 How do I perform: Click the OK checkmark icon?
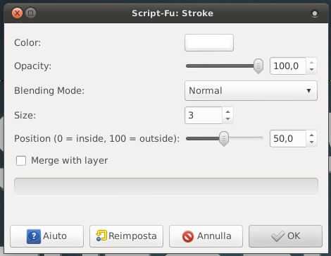[x=277, y=236]
